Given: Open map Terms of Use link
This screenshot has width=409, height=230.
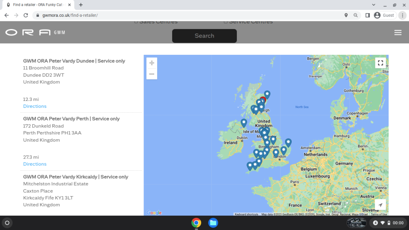Looking at the screenshot, I should pyautogui.click(x=379, y=214).
